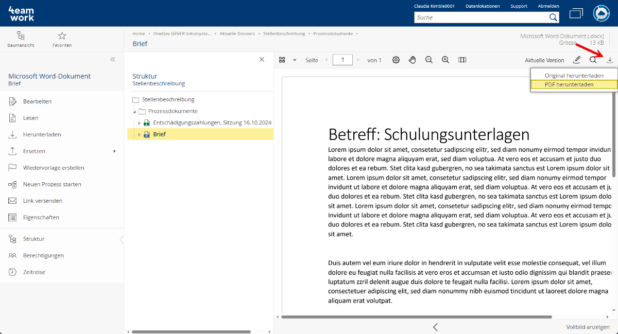
Task: Open the Claudia Kimble0001 user link
Action: click(435, 6)
